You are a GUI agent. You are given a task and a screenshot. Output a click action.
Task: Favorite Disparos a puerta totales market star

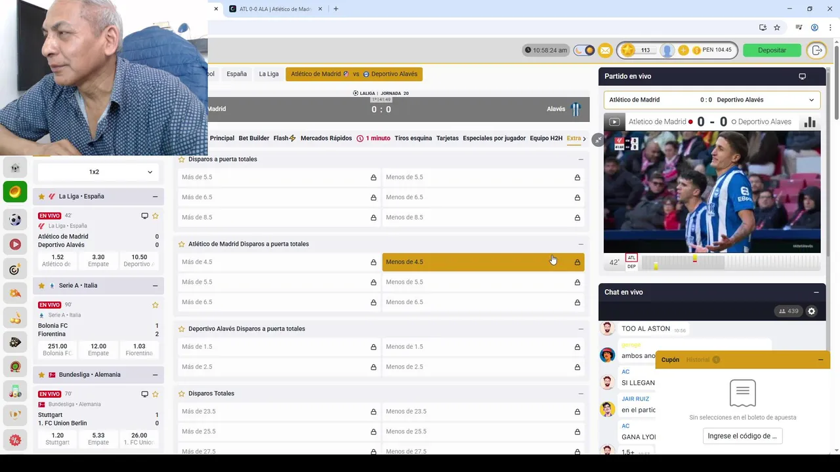(181, 159)
